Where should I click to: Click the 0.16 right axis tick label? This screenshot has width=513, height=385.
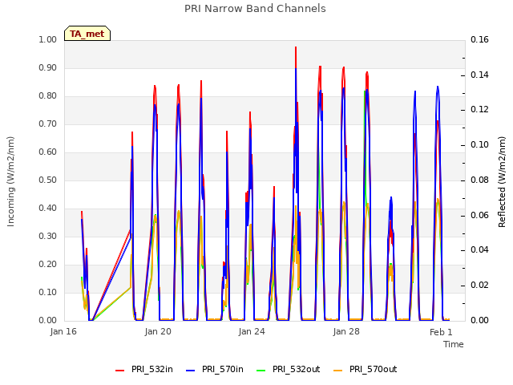[479, 39]
